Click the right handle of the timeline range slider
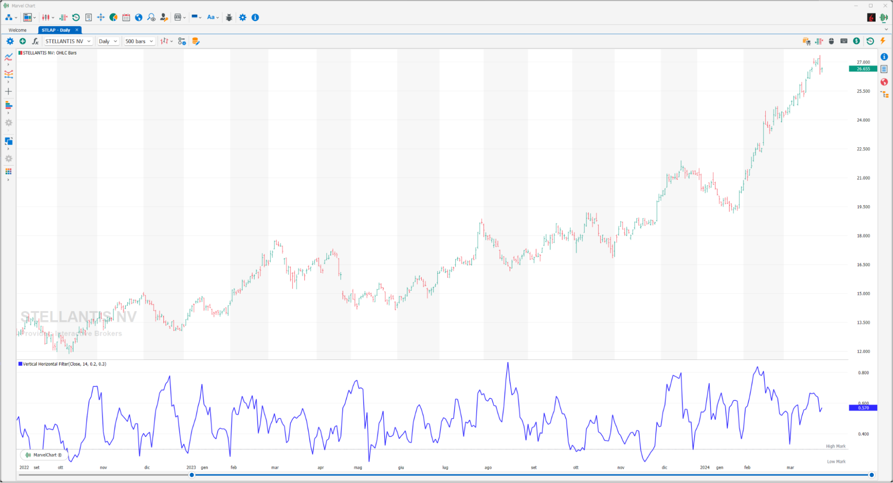Screen dimensions: 893x483 pos(871,475)
